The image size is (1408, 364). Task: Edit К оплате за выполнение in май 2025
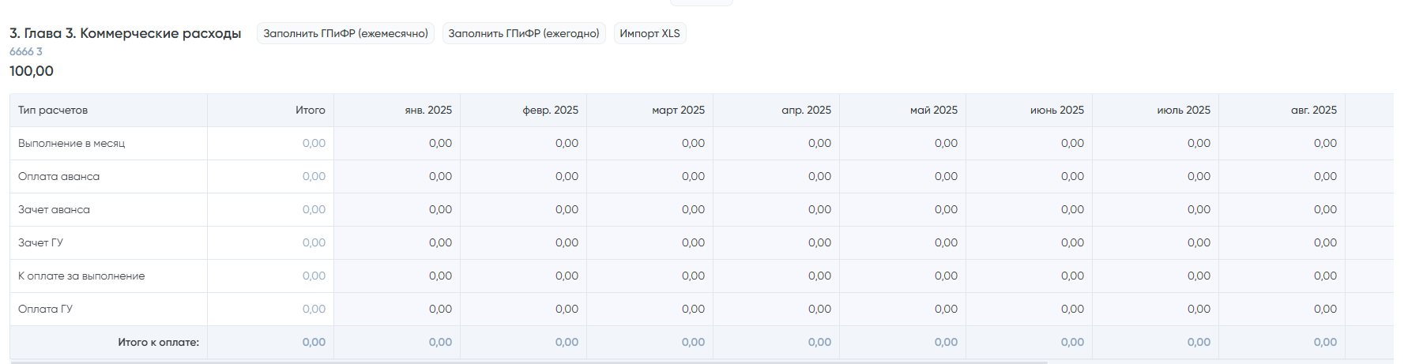pyautogui.click(x=903, y=276)
